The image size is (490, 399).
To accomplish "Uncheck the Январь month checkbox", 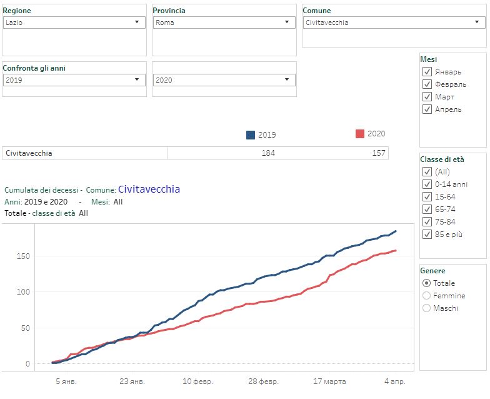I will [x=427, y=72].
